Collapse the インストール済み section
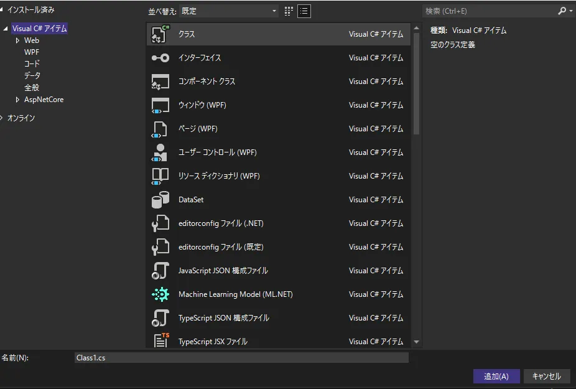Viewport: 576px width, 389px height. (x=1, y=9)
